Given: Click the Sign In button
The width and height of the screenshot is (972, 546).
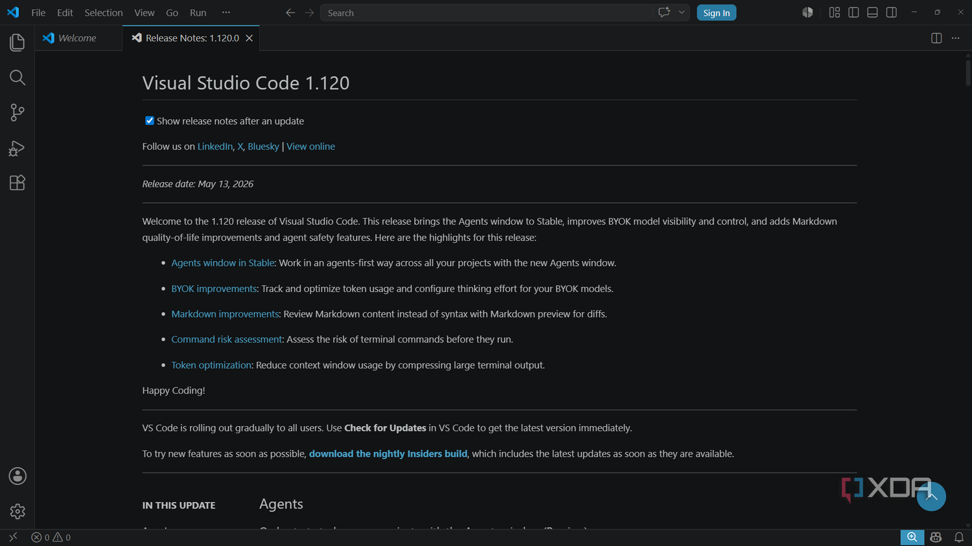Looking at the screenshot, I should click(x=716, y=13).
